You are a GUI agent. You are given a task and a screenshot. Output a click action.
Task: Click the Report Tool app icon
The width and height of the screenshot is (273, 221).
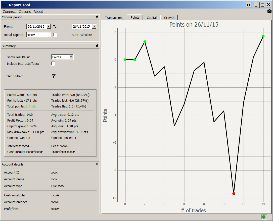click(5, 5)
